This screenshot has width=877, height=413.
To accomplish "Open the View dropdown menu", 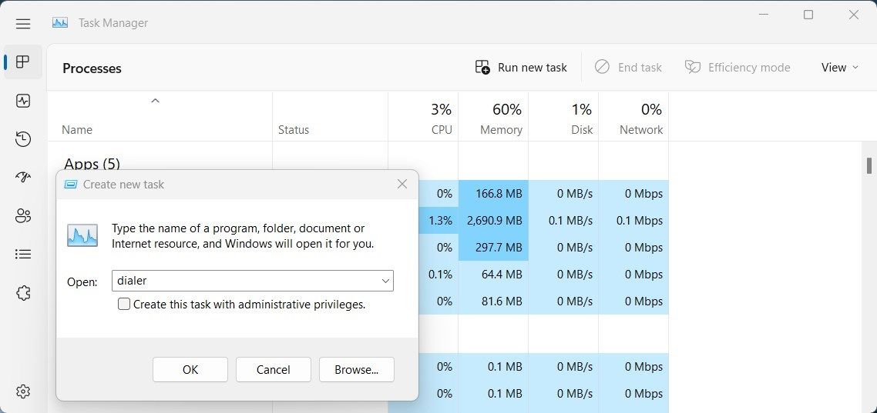I will [839, 68].
